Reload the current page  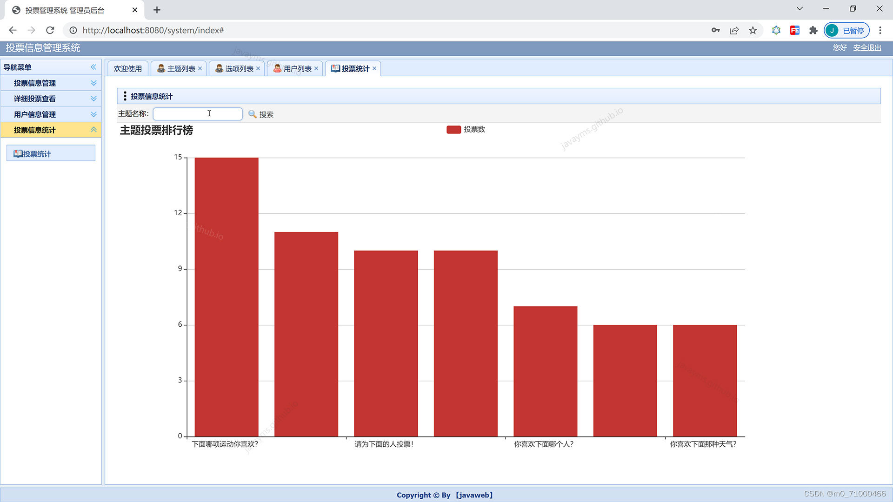tap(50, 30)
